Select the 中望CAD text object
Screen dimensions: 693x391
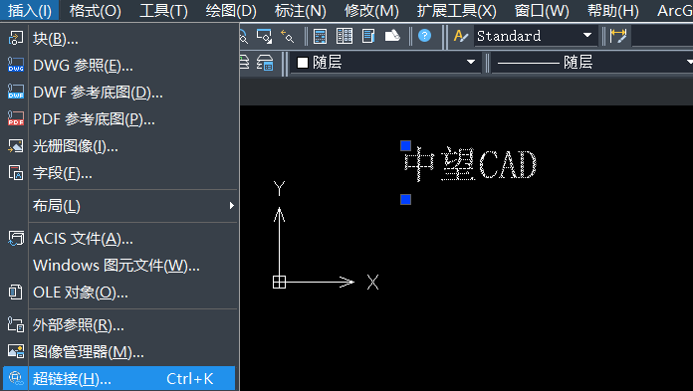(470, 164)
